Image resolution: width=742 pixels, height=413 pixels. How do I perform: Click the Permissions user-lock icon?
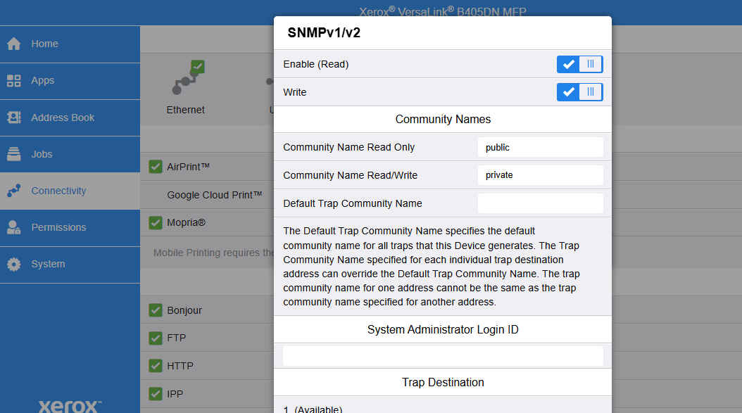click(14, 227)
